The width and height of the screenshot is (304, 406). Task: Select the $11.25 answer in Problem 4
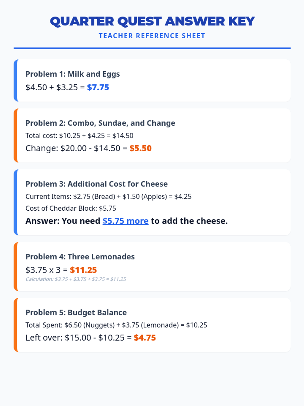[x=83, y=270]
